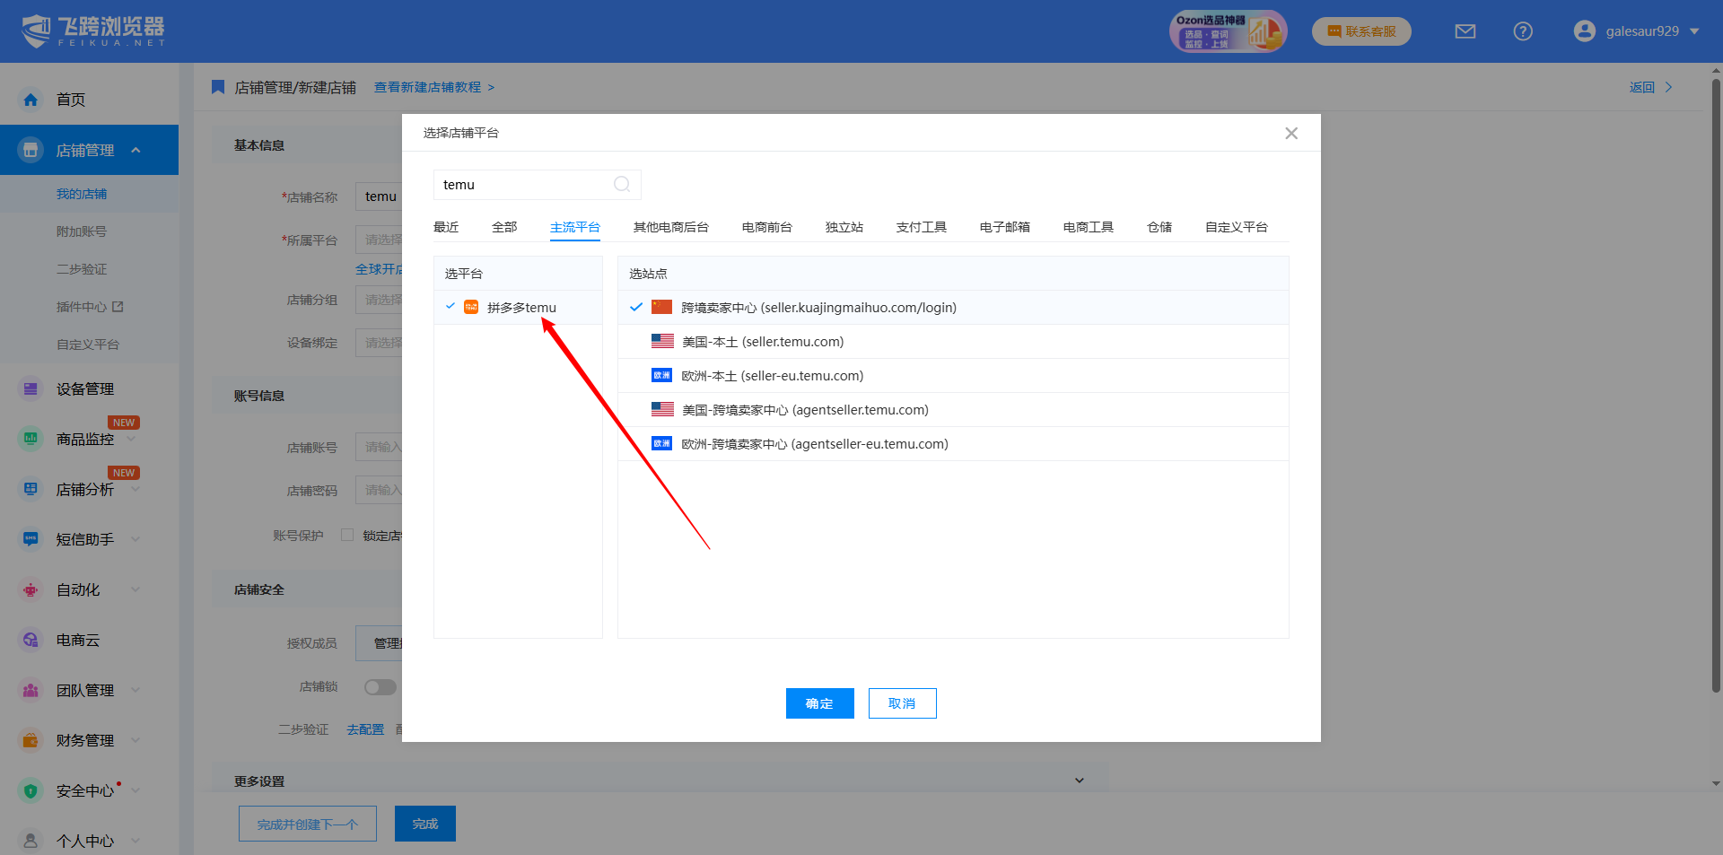This screenshot has height=855, width=1723.
Task: Click the search magnifier icon in dialog
Action: point(621,184)
